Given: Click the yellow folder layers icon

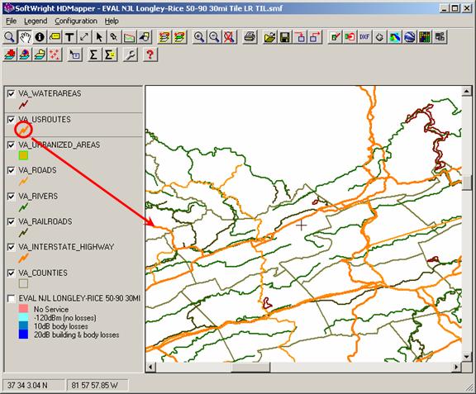Looking at the screenshot, I should tap(40, 55).
